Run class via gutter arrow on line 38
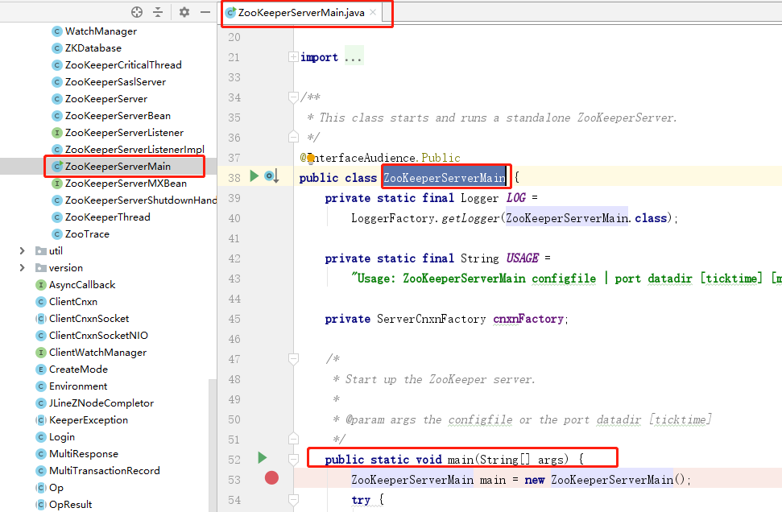The width and height of the screenshot is (782, 512). 254,175
